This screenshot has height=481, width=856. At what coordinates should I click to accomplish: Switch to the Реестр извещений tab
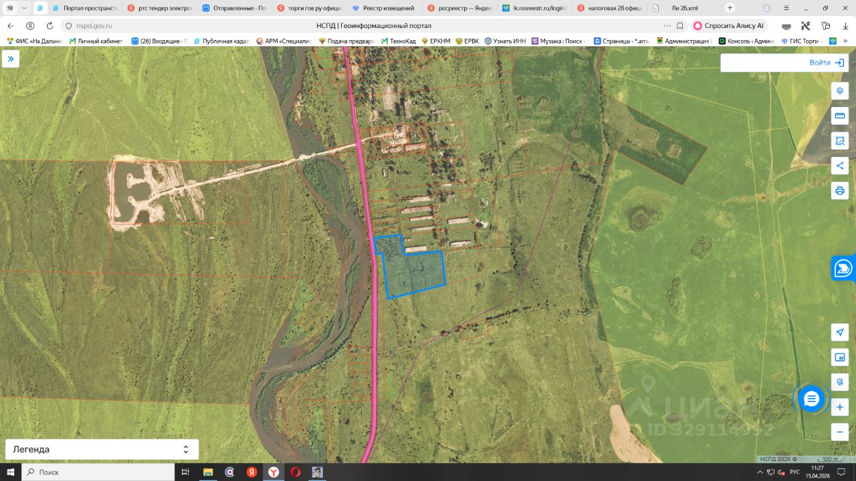point(383,8)
